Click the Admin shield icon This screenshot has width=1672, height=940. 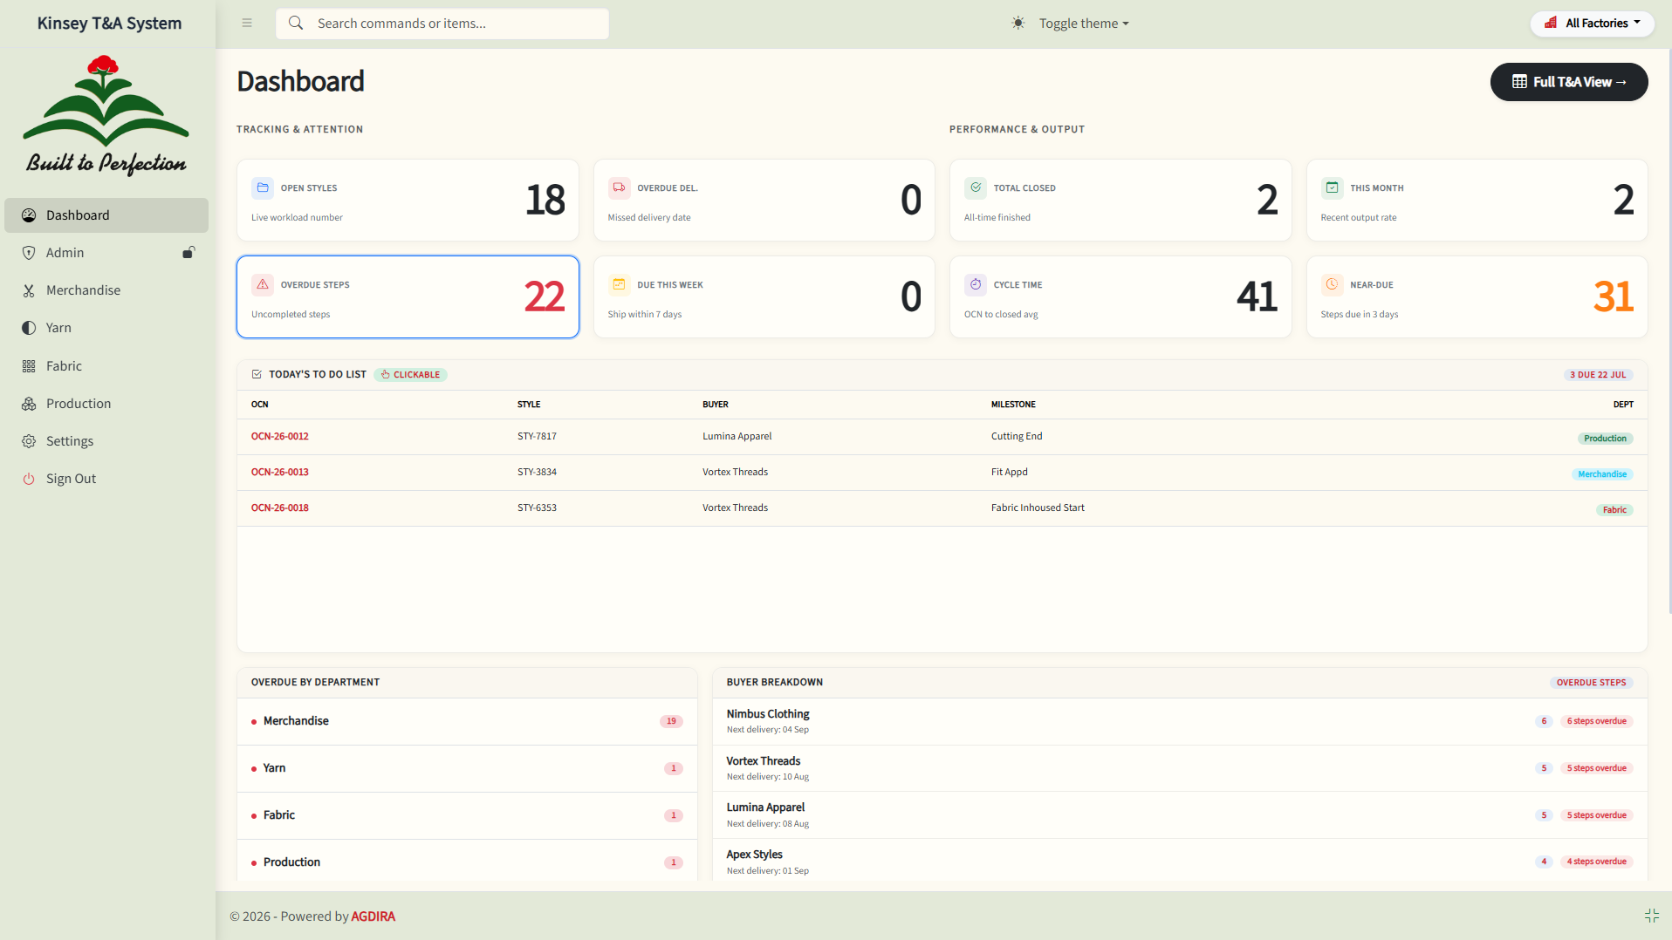(x=29, y=253)
